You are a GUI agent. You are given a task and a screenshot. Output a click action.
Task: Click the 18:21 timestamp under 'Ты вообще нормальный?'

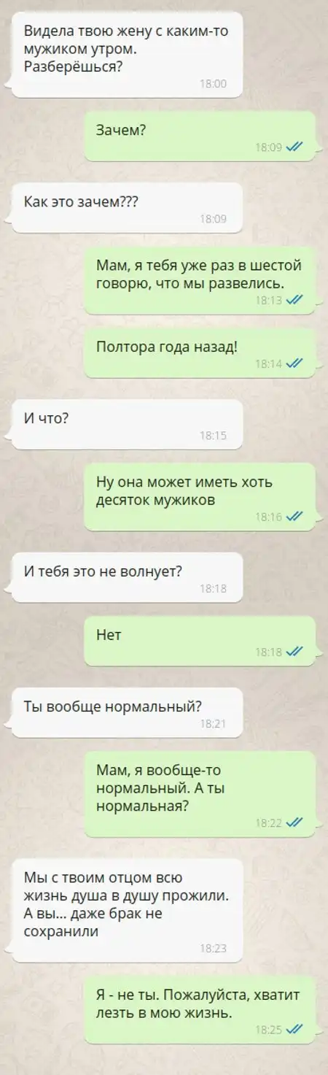(x=213, y=724)
